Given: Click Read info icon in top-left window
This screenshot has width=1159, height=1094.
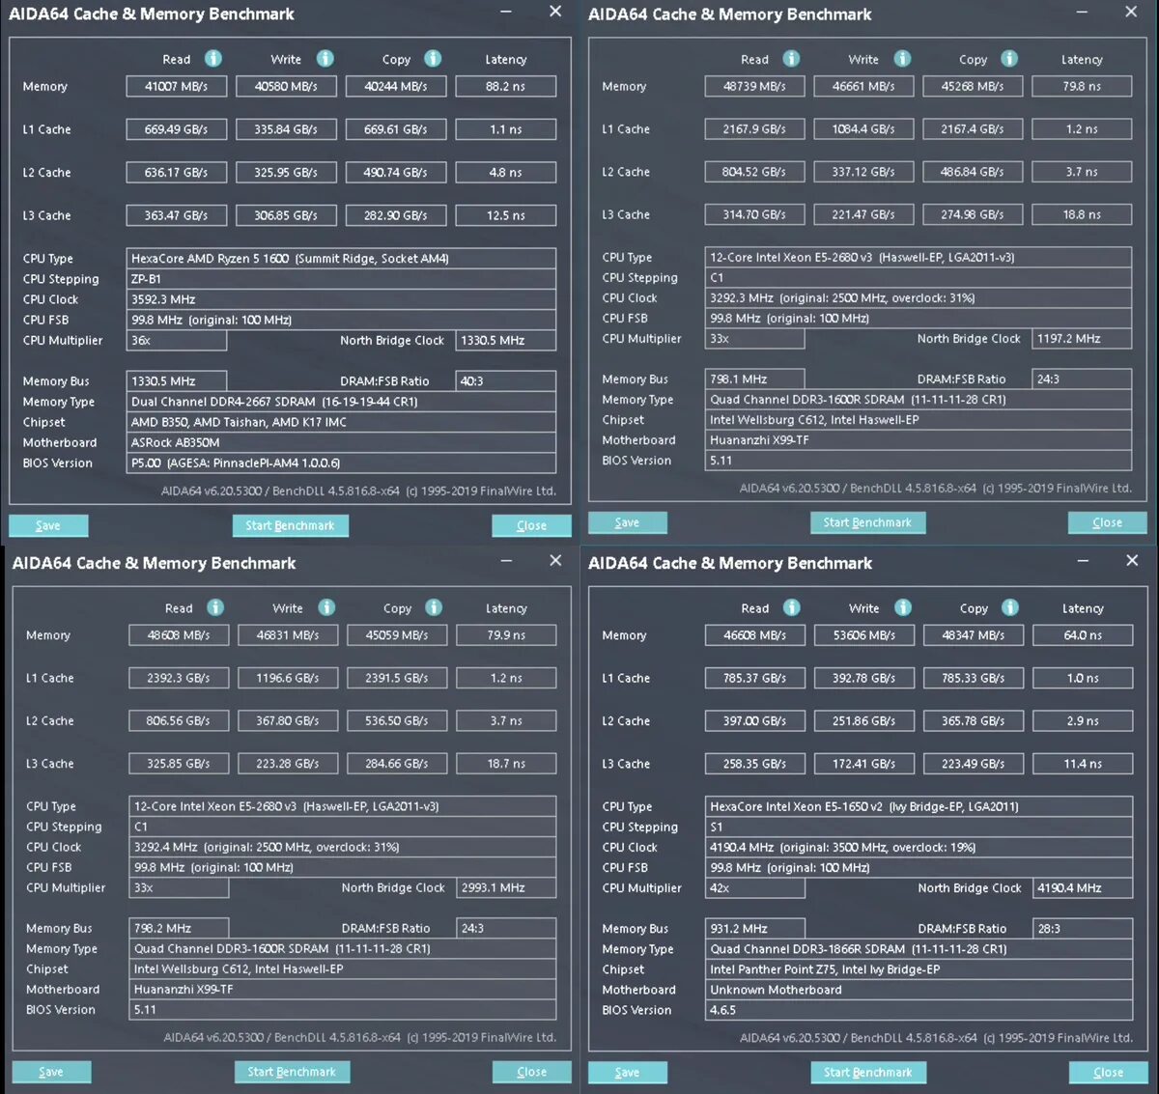Looking at the screenshot, I should [213, 59].
